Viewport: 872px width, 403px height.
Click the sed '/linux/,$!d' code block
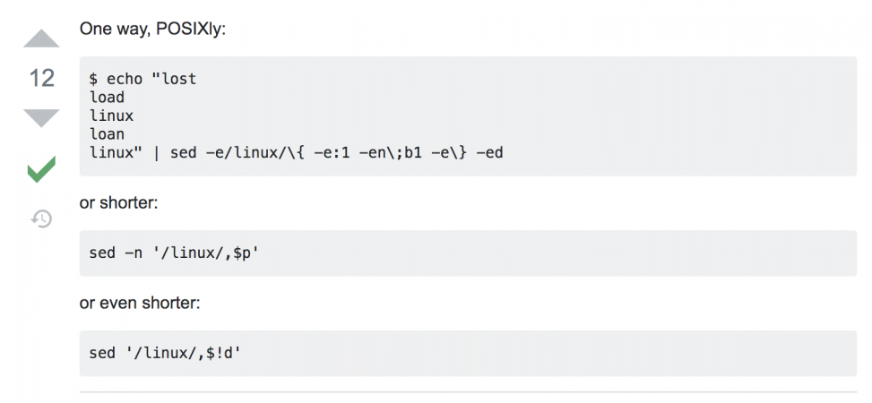click(166, 353)
